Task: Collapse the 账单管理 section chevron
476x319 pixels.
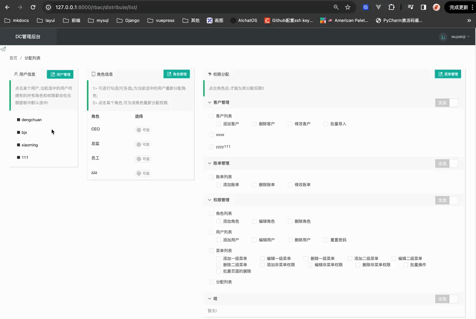Action: [x=210, y=163]
